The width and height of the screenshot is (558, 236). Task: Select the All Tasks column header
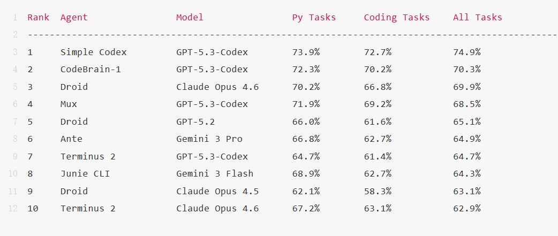(477, 17)
